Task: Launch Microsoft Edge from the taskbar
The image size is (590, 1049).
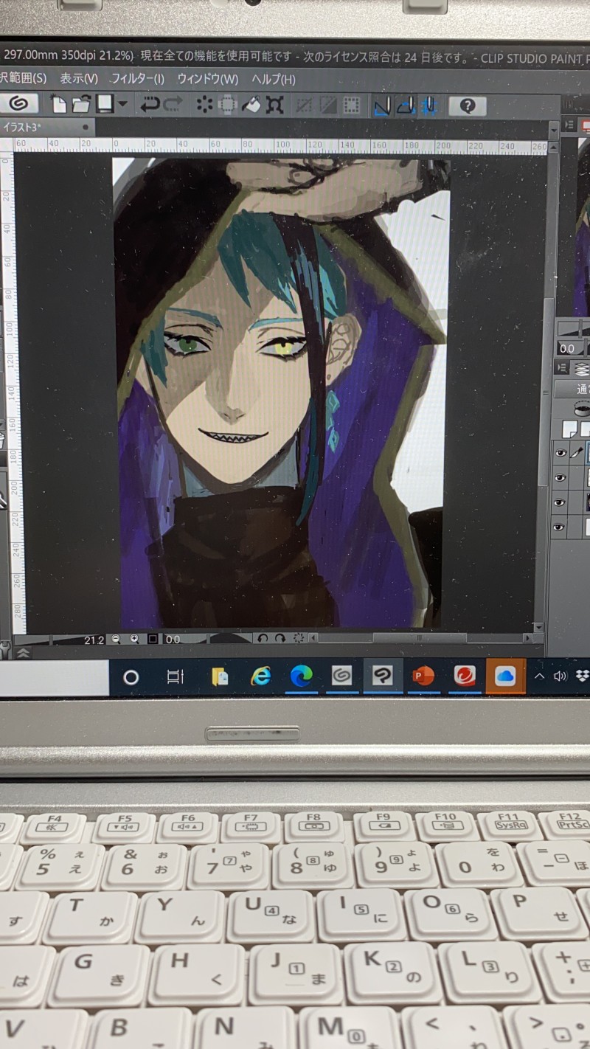Action: (302, 676)
